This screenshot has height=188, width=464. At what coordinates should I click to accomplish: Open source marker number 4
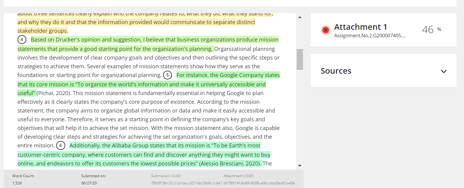(22, 40)
